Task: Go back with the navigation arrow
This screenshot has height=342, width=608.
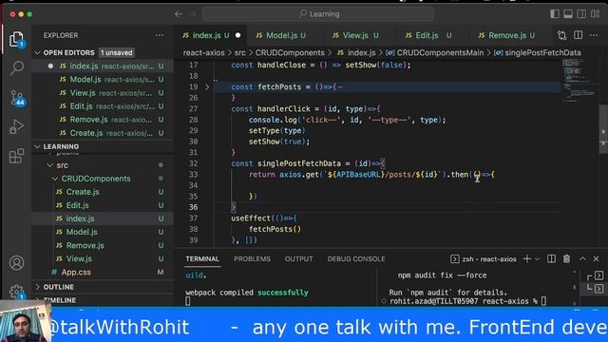Action: [179, 14]
